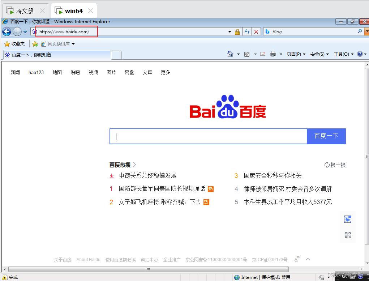The width and height of the screenshot is (369, 281).
Task: Click the blue star sidebar icon
Action: pyautogui.click(x=348, y=219)
